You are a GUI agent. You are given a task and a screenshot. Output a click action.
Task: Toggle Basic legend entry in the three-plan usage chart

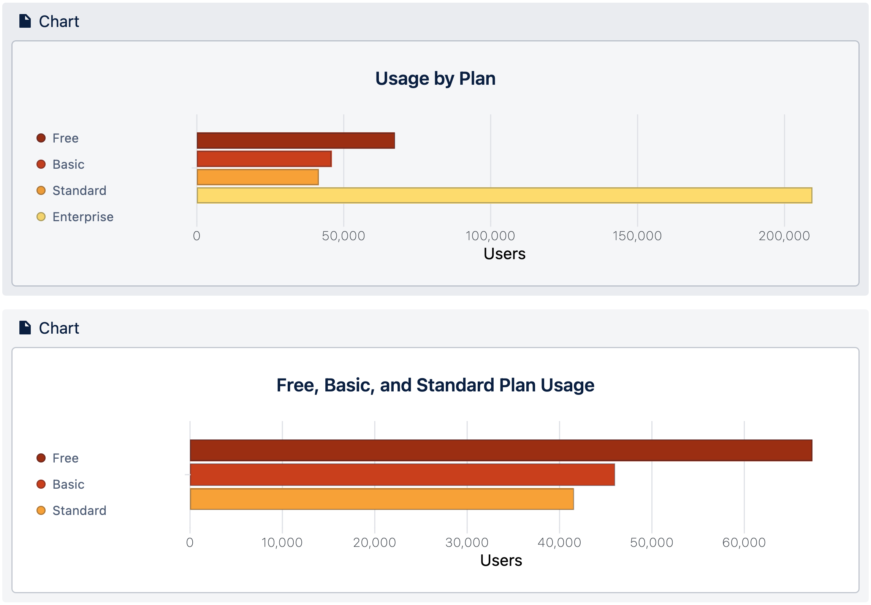[68, 484]
